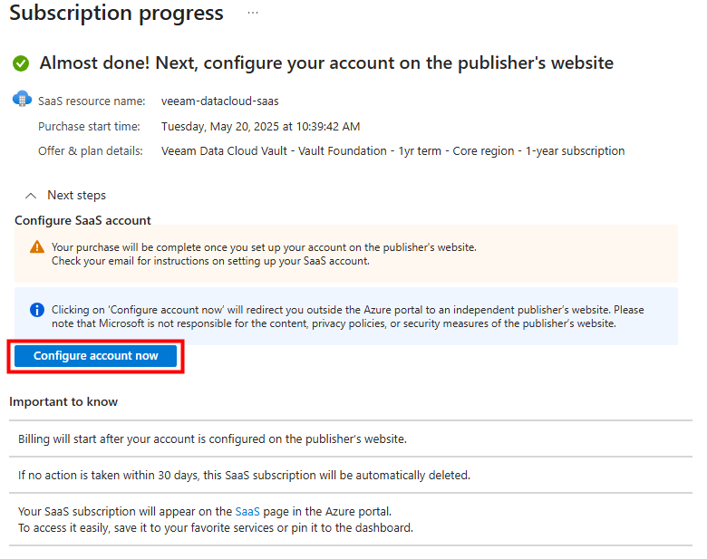Click the Check your email instructions text
The height and width of the screenshot is (559, 707).
210,261
